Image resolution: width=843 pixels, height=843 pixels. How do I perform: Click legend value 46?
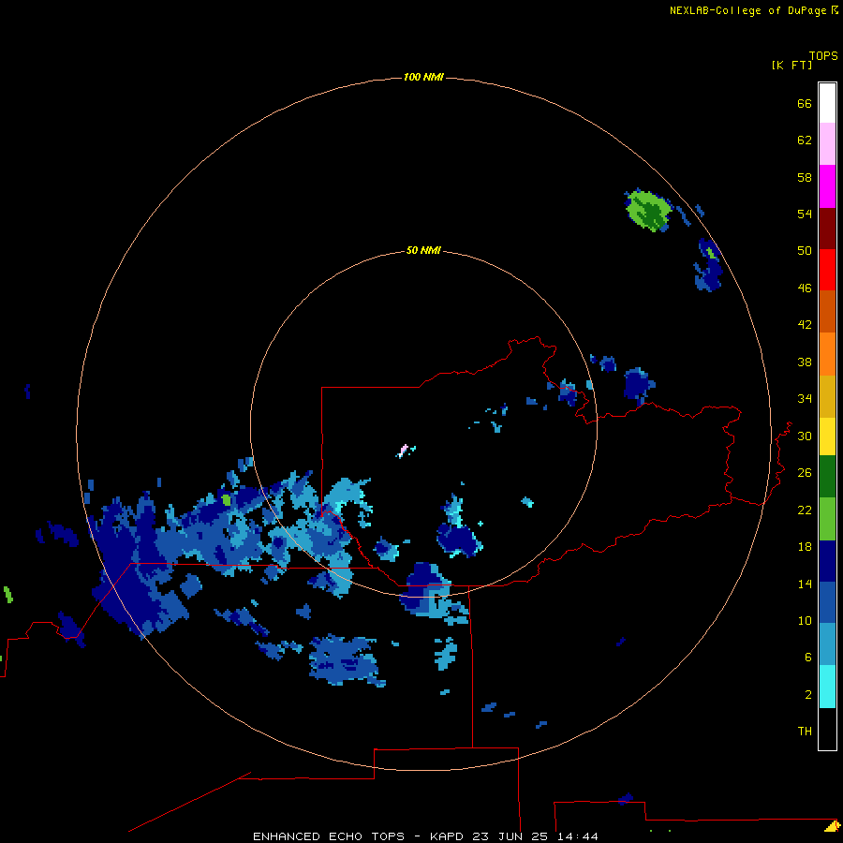point(805,288)
